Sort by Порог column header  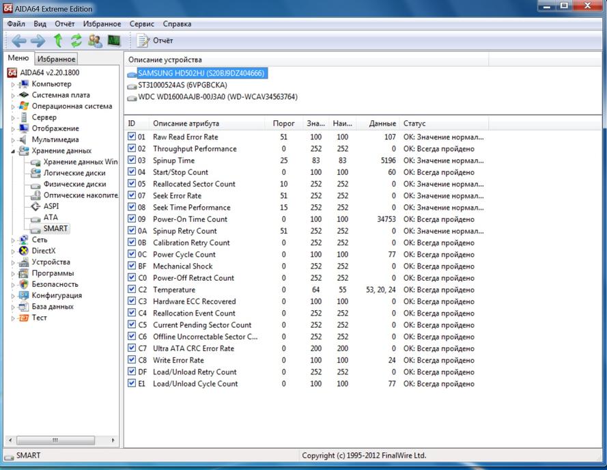tap(284, 123)
